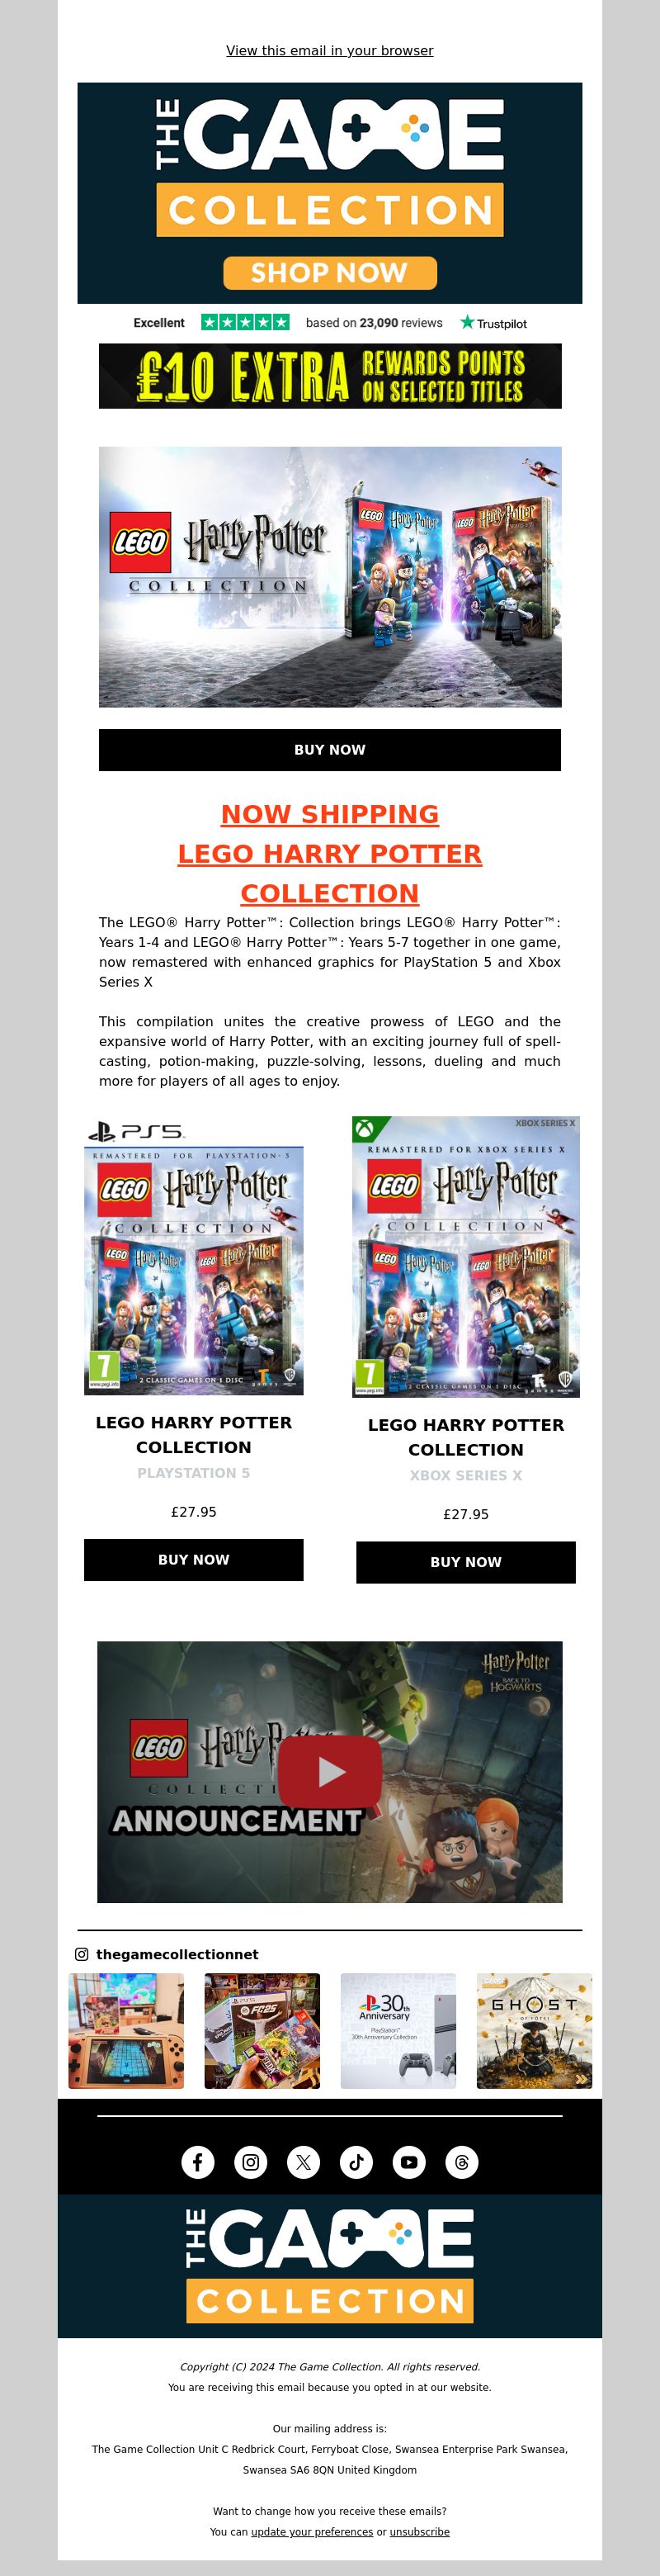This screenshot has height=2576, width=660.
Task: Click View this email in your browser
Action: [x=329, y=50]
